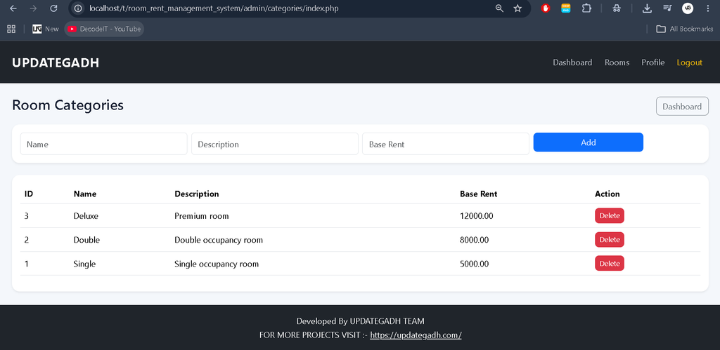Click the incognito-style hat and glasses icon
Viewport: 720px width, 350px height.
pos(617,8)
